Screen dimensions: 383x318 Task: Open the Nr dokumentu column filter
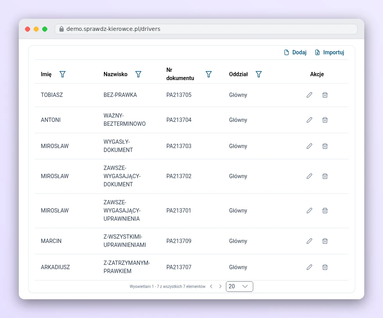click(209, 74)
